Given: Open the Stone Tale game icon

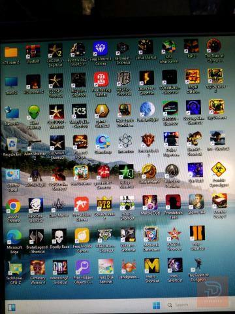Looking at the screenshot, I should (x=196, y=201).
